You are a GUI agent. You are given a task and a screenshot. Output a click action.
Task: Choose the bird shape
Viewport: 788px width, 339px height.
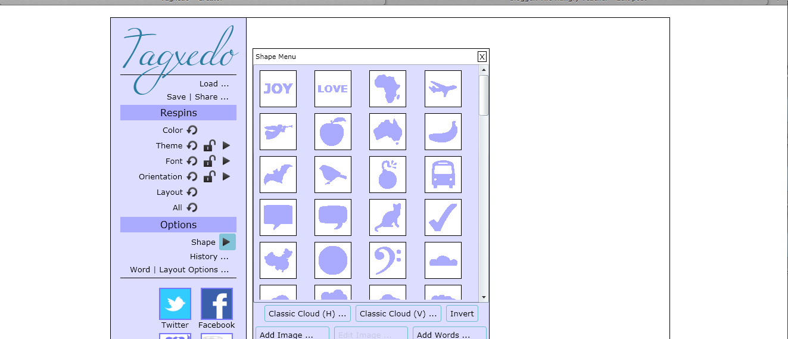tap(333, 175)
